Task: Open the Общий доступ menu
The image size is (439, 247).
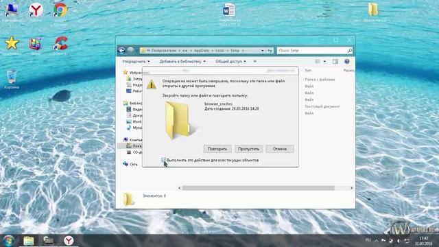Action: pos(230,61)
